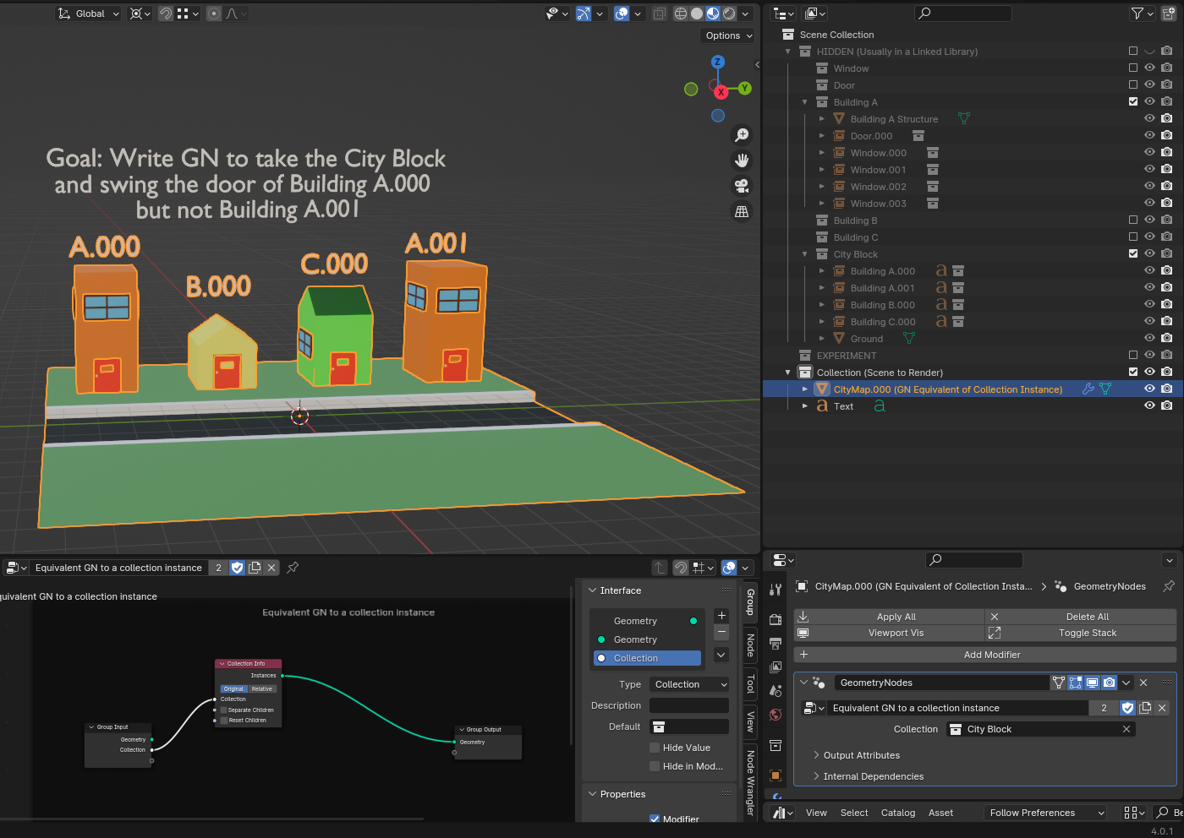This screenshot has height=838, width=1184.
Task: Expand the Internal Dependencies section
Action: pyautogui.click(x=874, y=776)
